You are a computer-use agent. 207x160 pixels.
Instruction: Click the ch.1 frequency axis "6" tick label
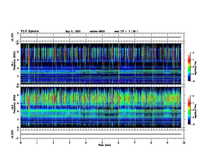click(x=18, y=60)
